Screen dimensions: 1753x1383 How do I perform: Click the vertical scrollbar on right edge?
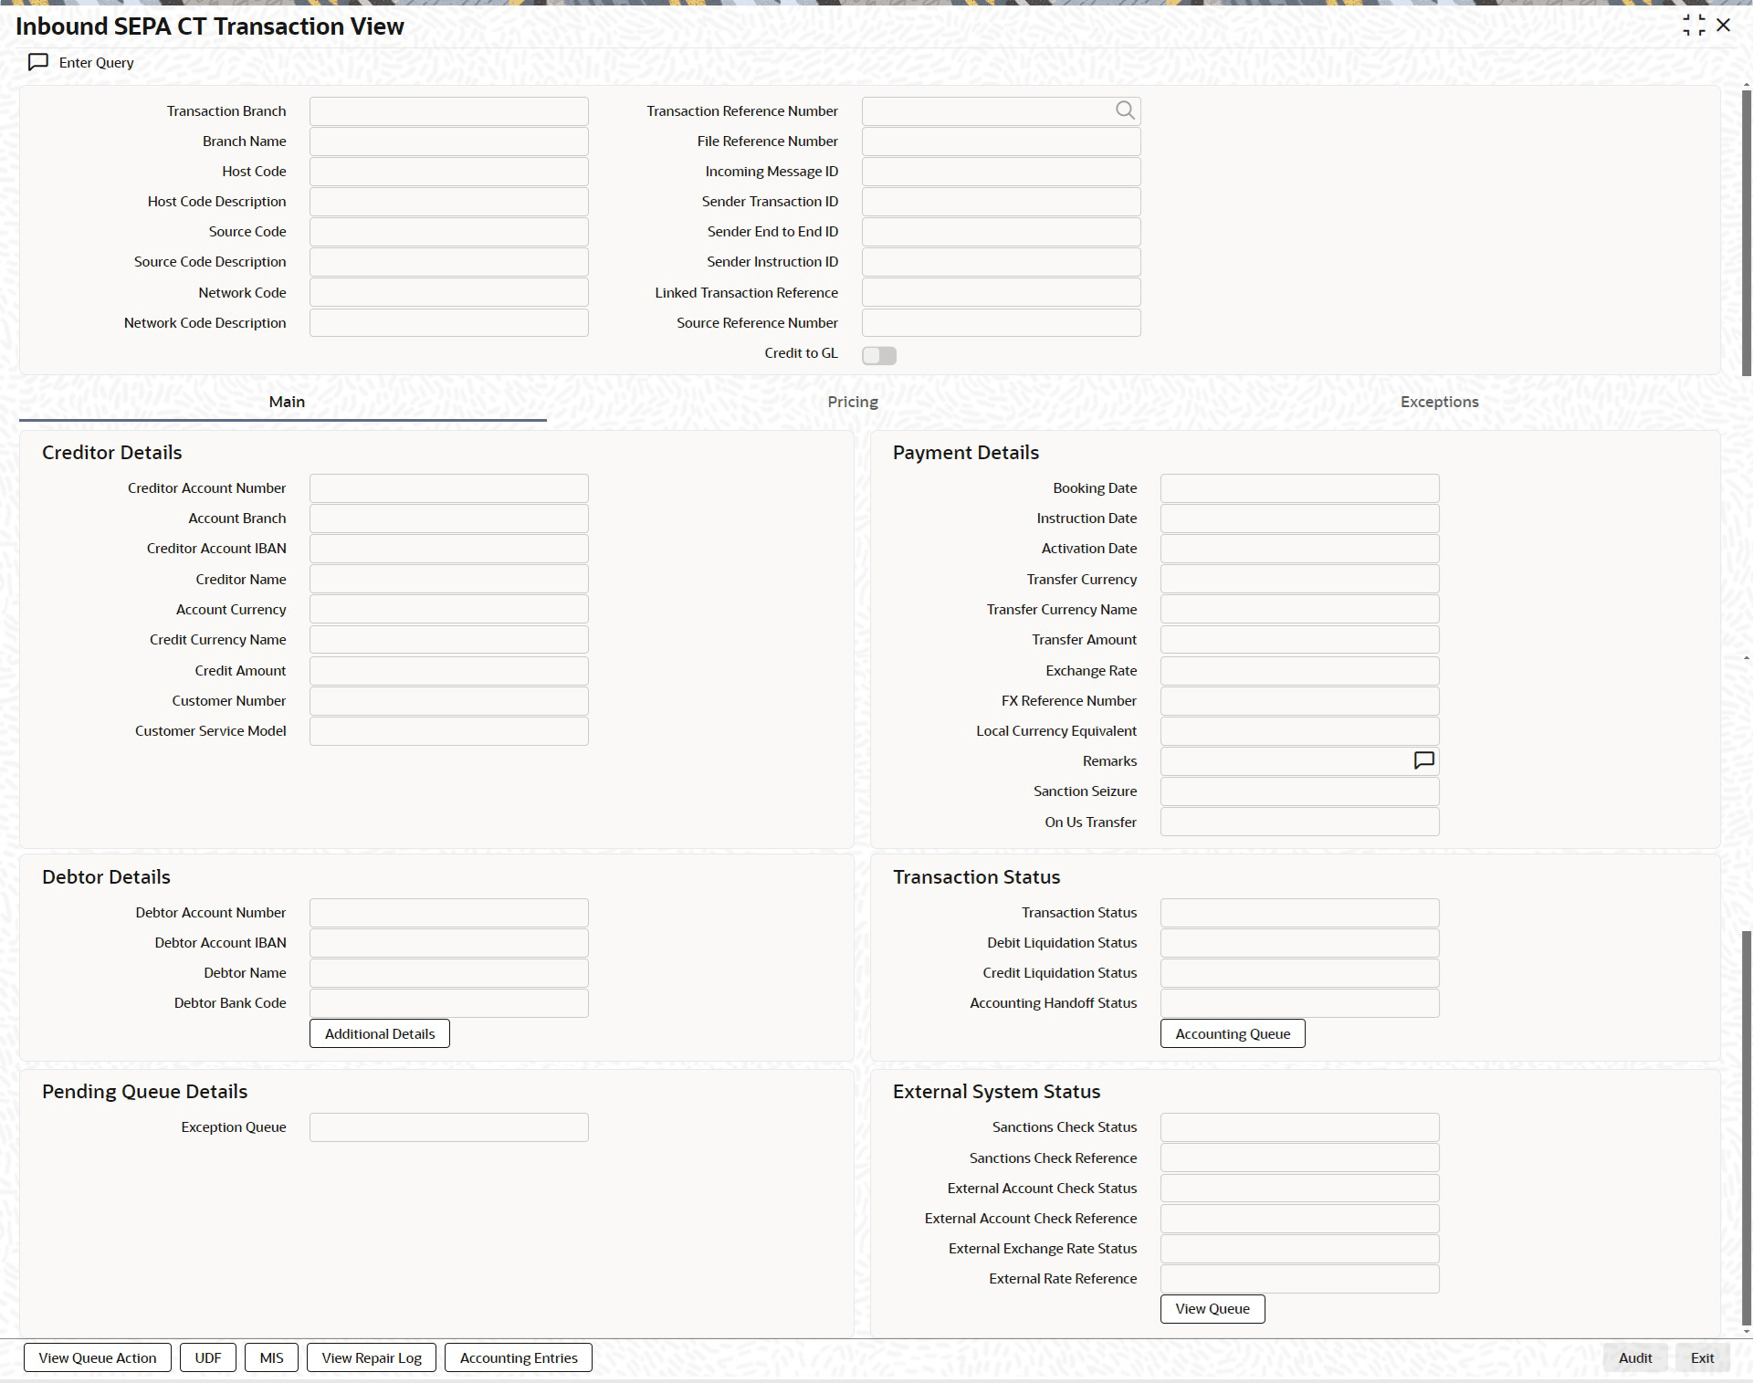(x=1746, y=233)
